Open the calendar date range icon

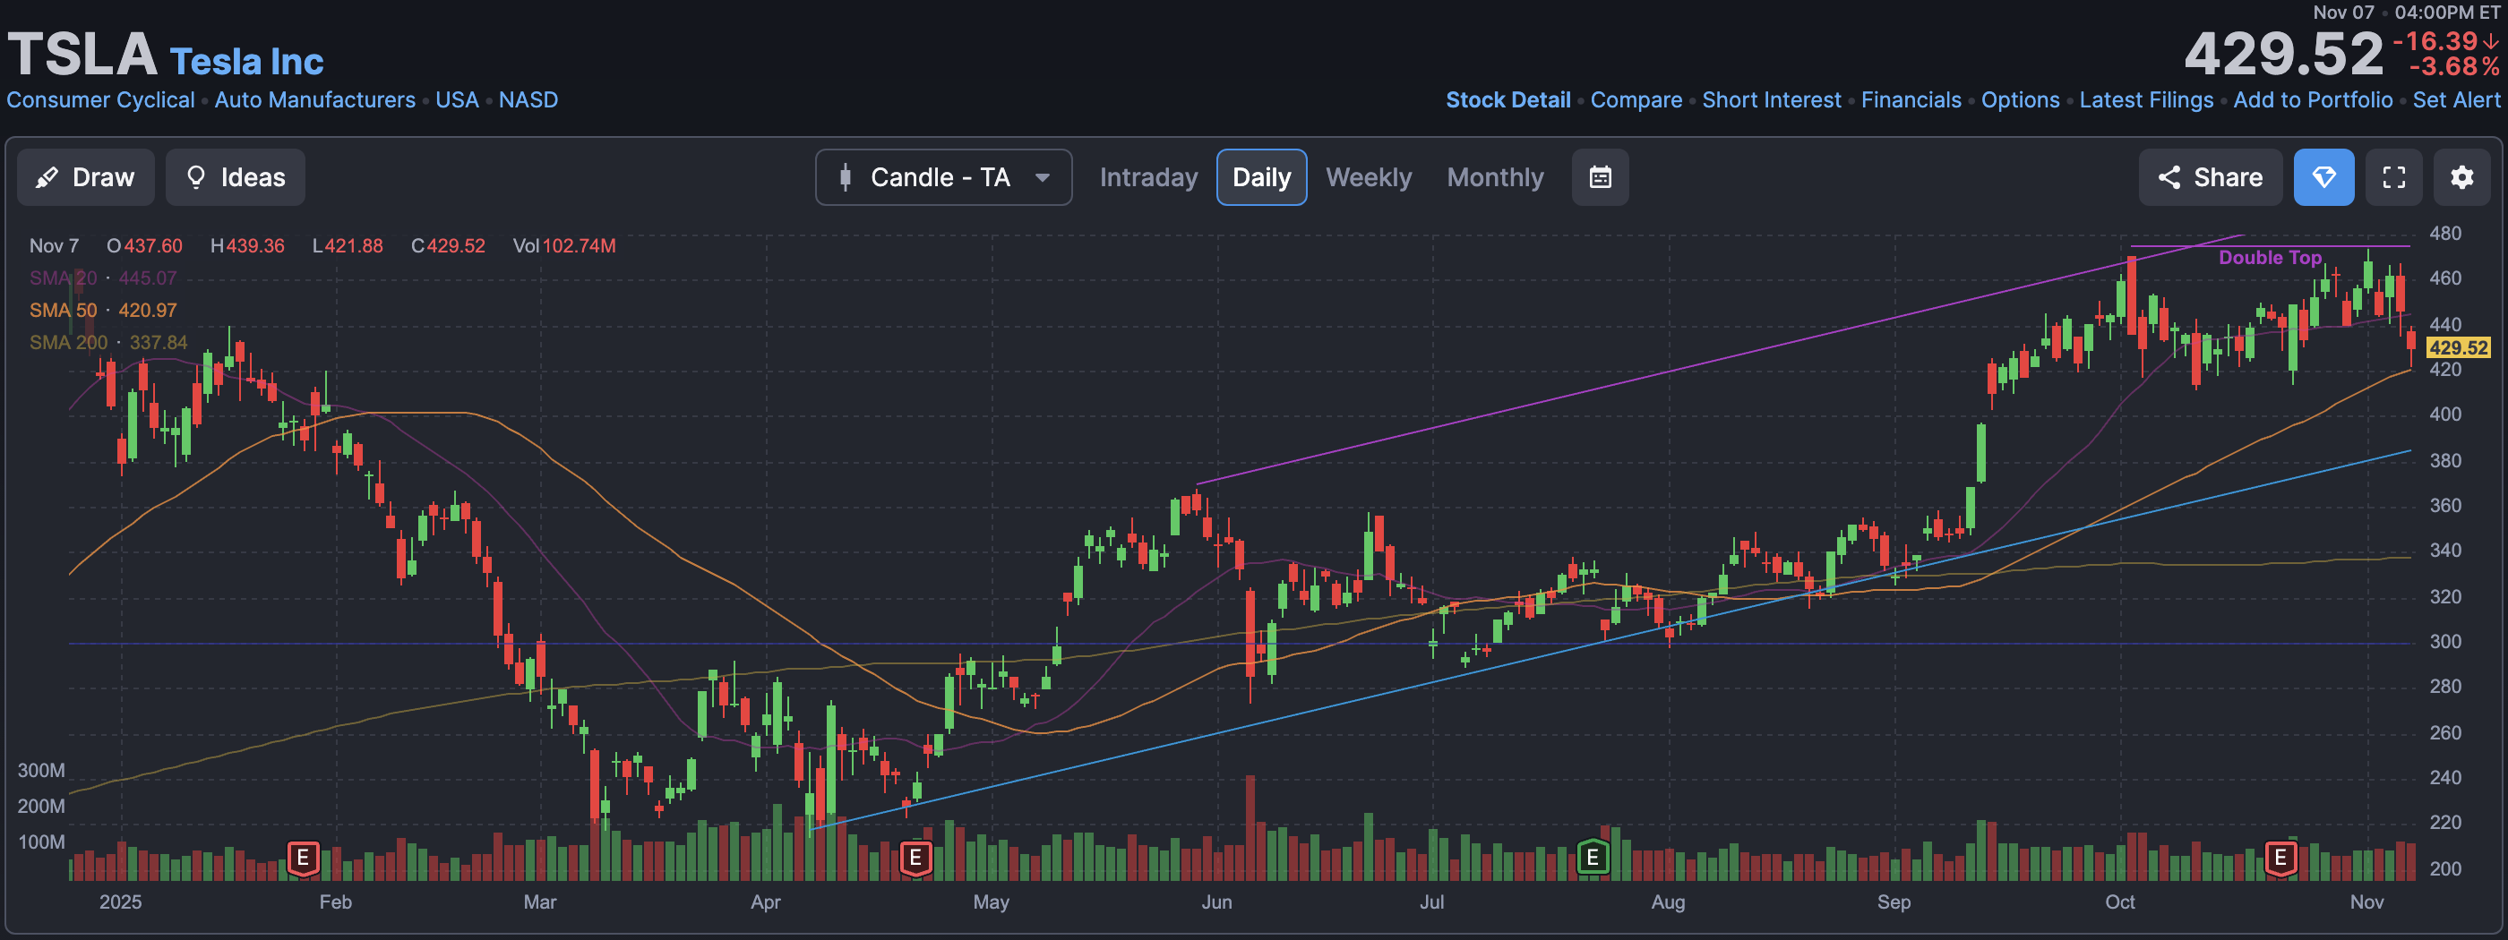1600,177
